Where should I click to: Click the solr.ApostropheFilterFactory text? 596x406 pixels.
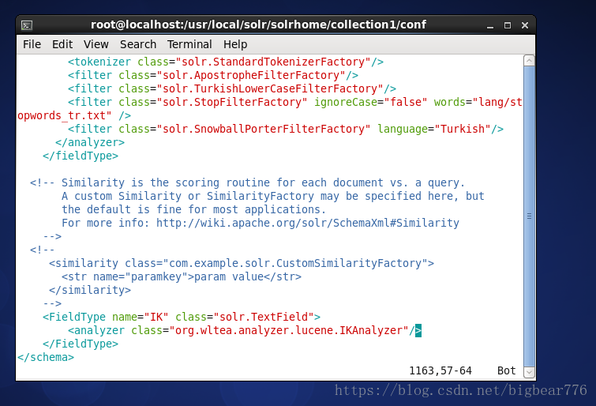coord(250,75)
